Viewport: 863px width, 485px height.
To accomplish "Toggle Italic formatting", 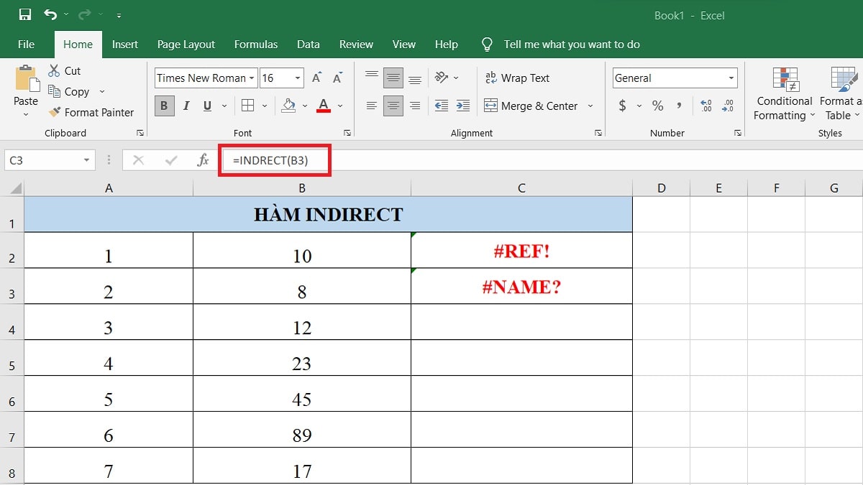I will [x=186, y=106].
